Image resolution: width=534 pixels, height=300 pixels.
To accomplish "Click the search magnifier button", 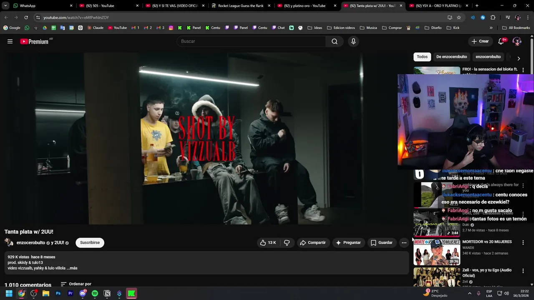I will click(x=335, y=41).
